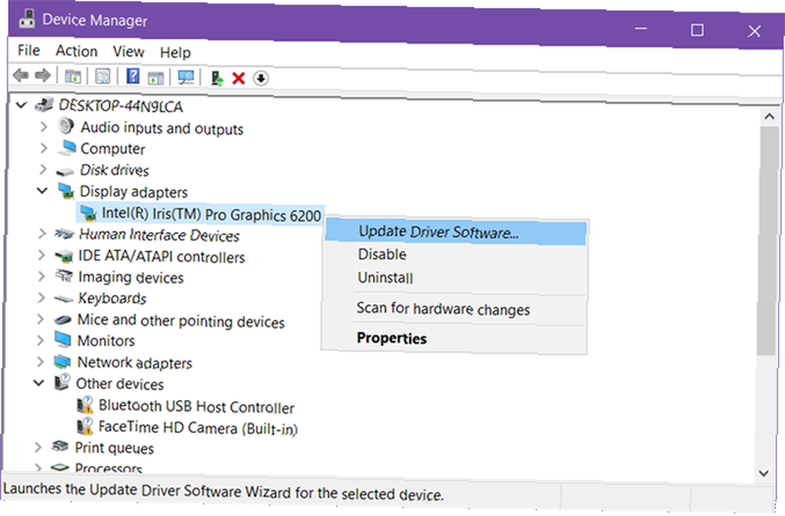Expand IDE ATA/ATAPI controllers
Screen dimensions: 785x516
click(42, 255)
